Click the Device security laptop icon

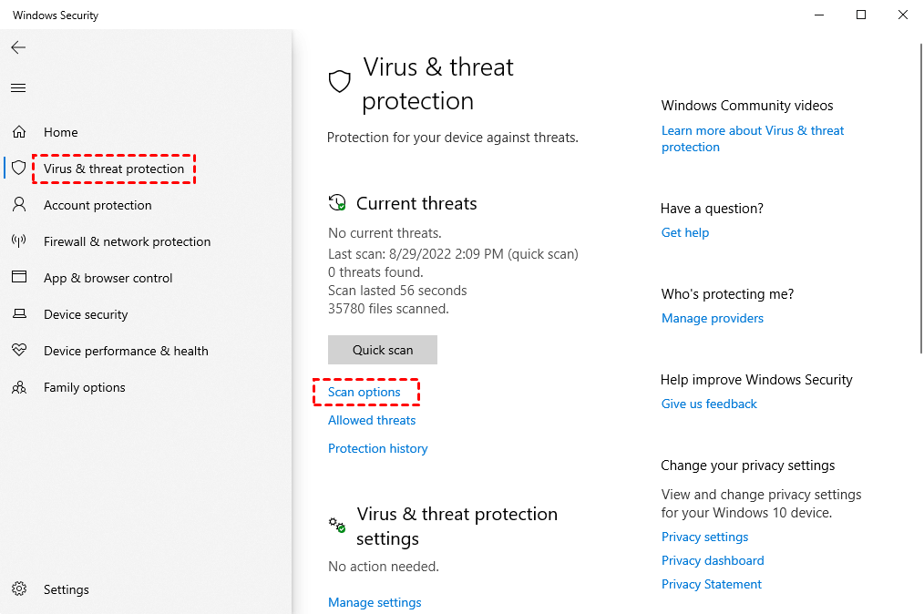click(19, 314)
